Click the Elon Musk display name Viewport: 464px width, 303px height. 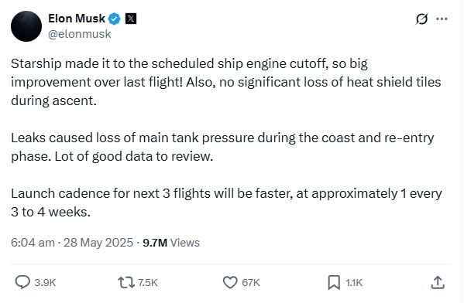[77, 19]
